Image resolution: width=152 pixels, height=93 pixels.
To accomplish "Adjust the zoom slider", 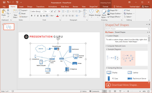I will coord(128,91).
